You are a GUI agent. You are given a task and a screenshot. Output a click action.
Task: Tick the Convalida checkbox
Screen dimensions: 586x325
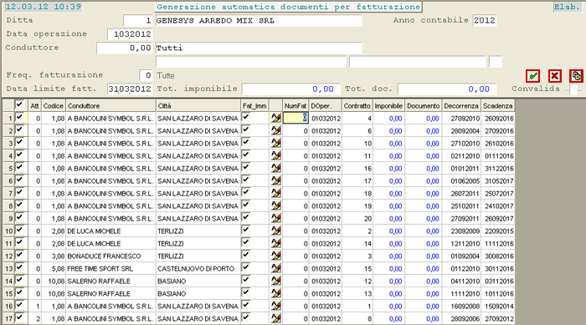click(x=574, y=89)
